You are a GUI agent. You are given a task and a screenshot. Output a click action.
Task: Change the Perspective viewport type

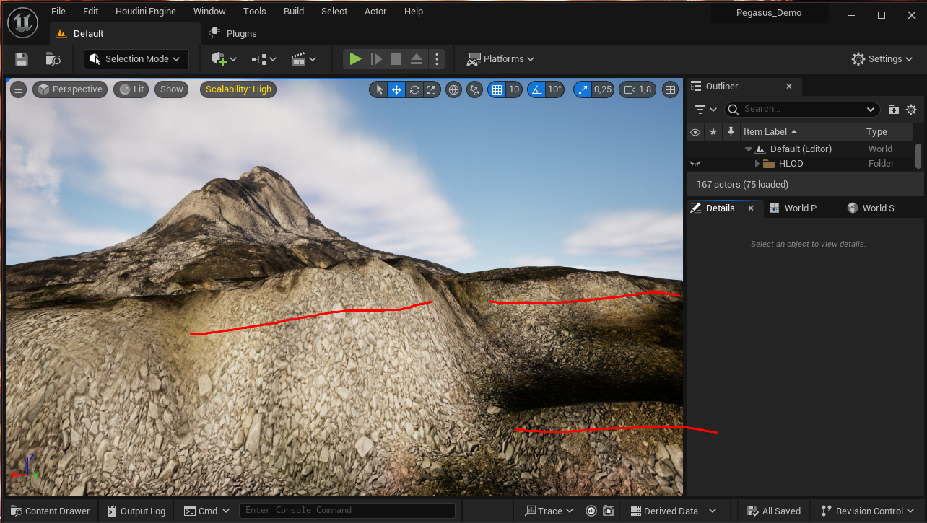(x=70, y=89)
